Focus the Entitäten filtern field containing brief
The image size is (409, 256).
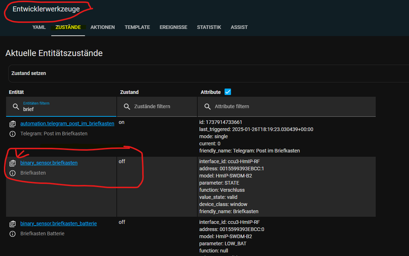click(x=61, y=107)
